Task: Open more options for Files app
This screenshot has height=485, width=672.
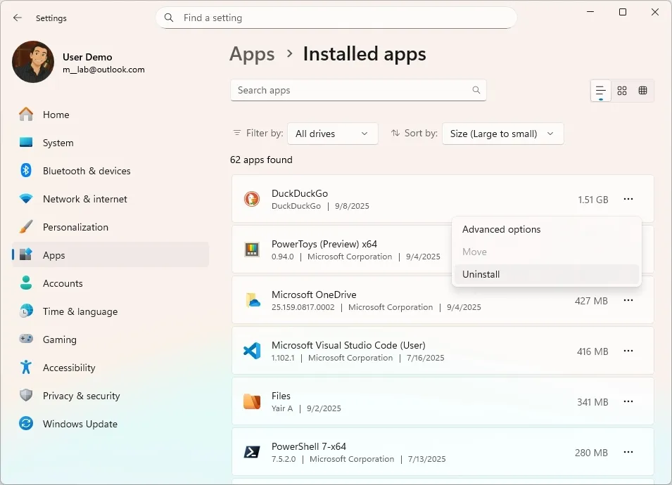Action: 628,402
